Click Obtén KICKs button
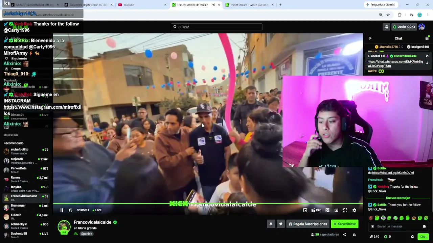Viewport: 433px width, 243px height. coord(404,27)
